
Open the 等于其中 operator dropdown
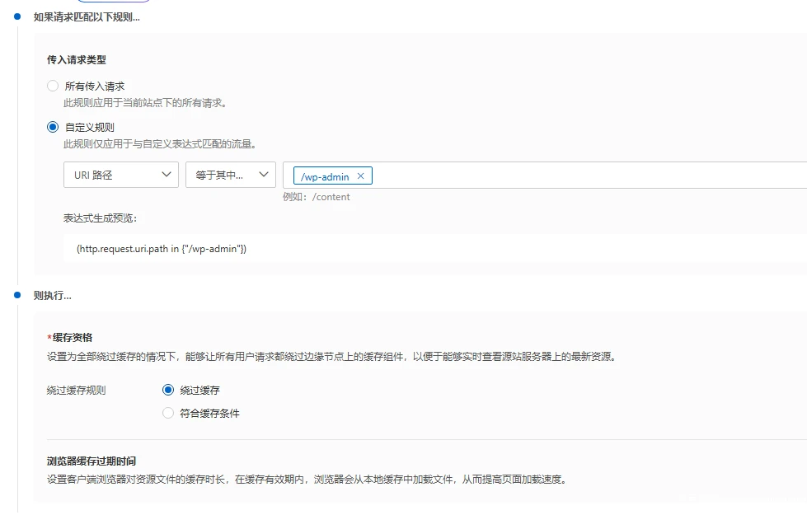230,175
